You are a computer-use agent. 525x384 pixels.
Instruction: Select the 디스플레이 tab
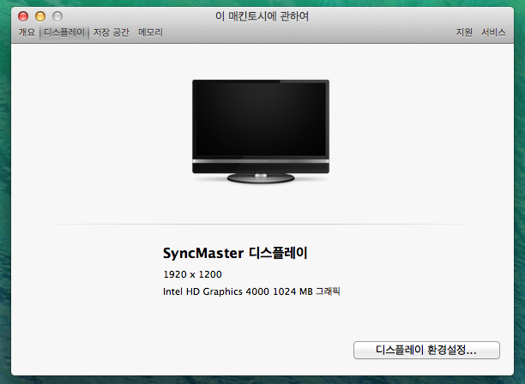tap(64, 33)
